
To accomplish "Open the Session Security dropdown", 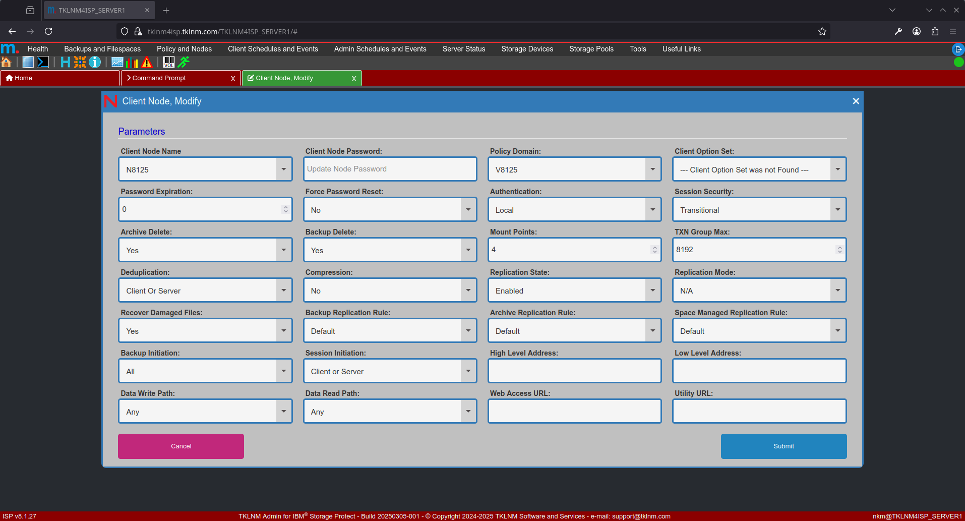I will point(837,210).
